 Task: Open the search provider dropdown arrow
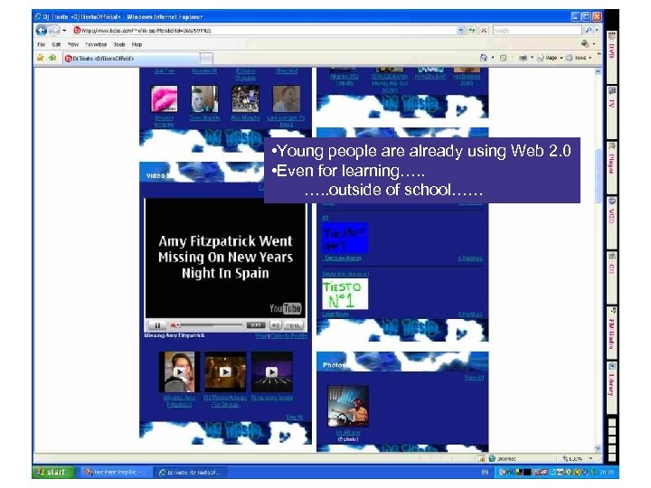597,31
